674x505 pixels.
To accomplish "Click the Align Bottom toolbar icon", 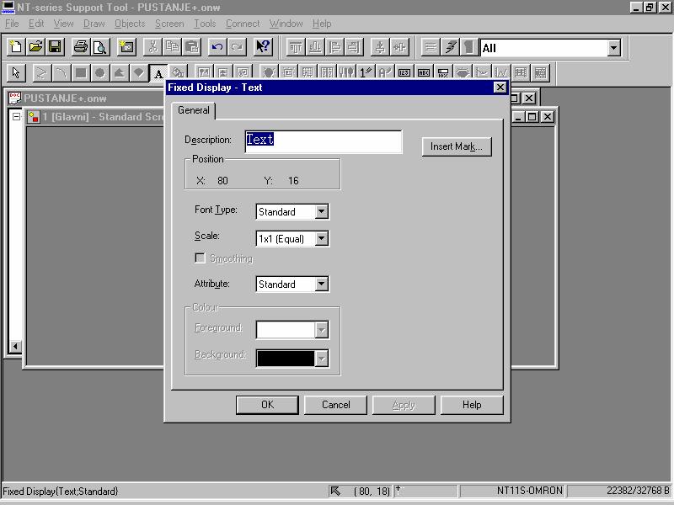I will tap(315, 47).
